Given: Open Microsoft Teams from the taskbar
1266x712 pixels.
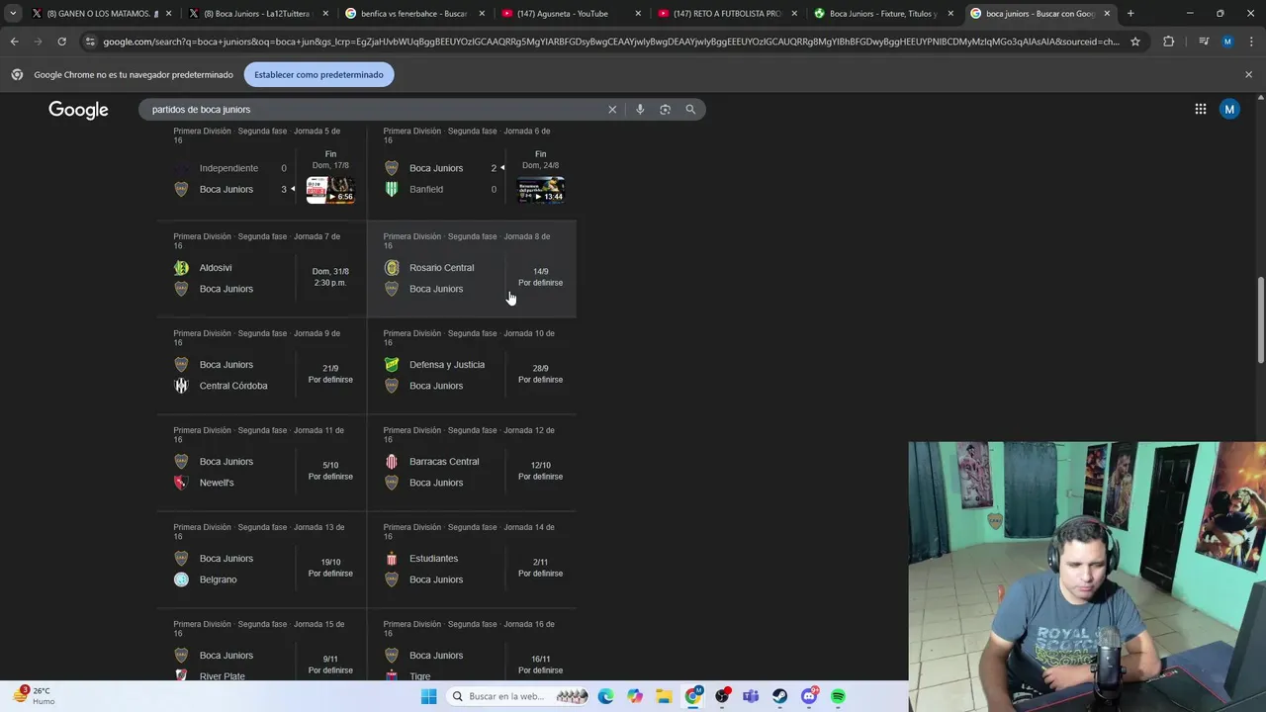Looking at the screenshot, I should coord(751,696).
